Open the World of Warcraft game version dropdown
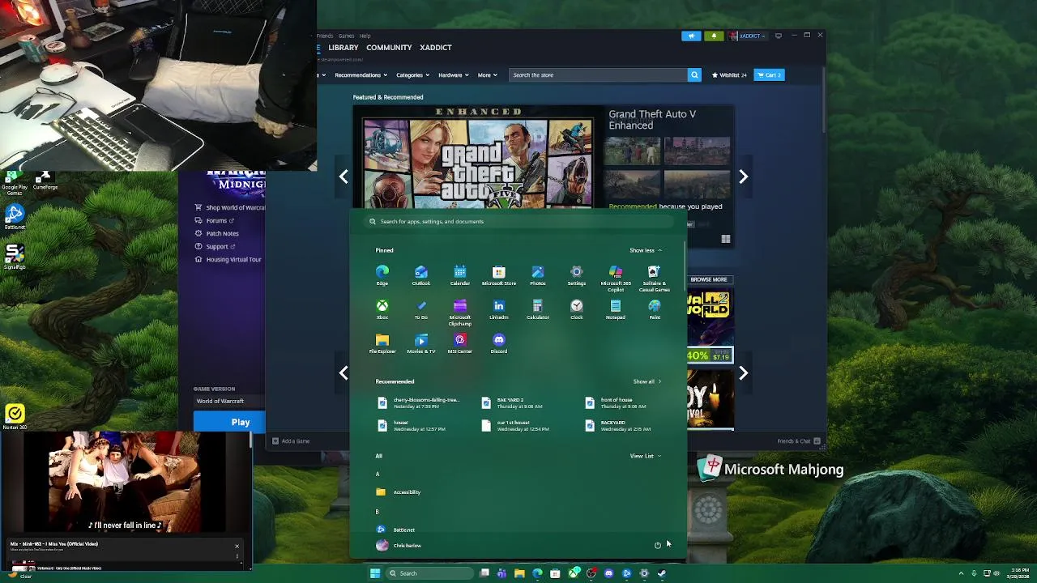Screen dimensions: 1037x583 (x=228, y=401)
